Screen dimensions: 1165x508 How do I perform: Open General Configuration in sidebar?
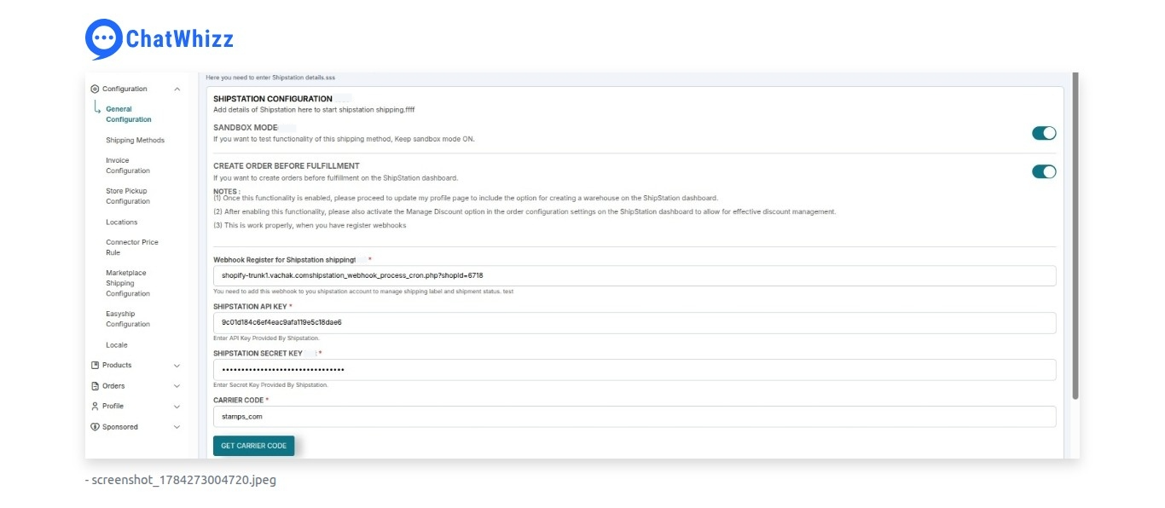[129, 114]
